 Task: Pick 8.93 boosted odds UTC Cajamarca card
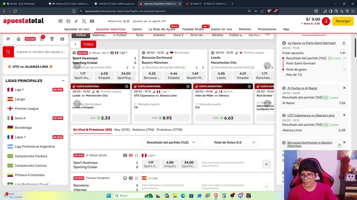click(162, 118)
